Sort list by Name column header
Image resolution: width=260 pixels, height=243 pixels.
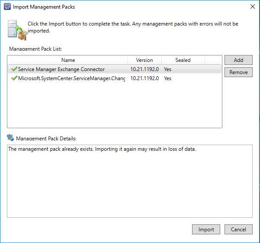click(68, 60)
